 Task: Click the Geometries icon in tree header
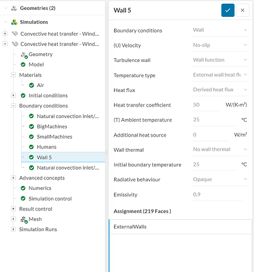[14, 8]
